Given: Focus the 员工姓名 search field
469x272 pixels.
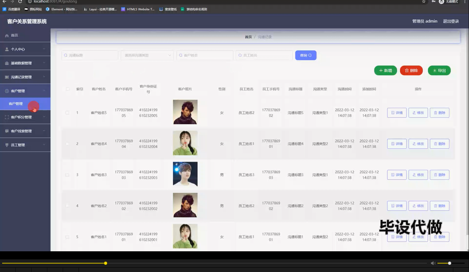Looking at the screenshot, I should [x=264, y=55].
